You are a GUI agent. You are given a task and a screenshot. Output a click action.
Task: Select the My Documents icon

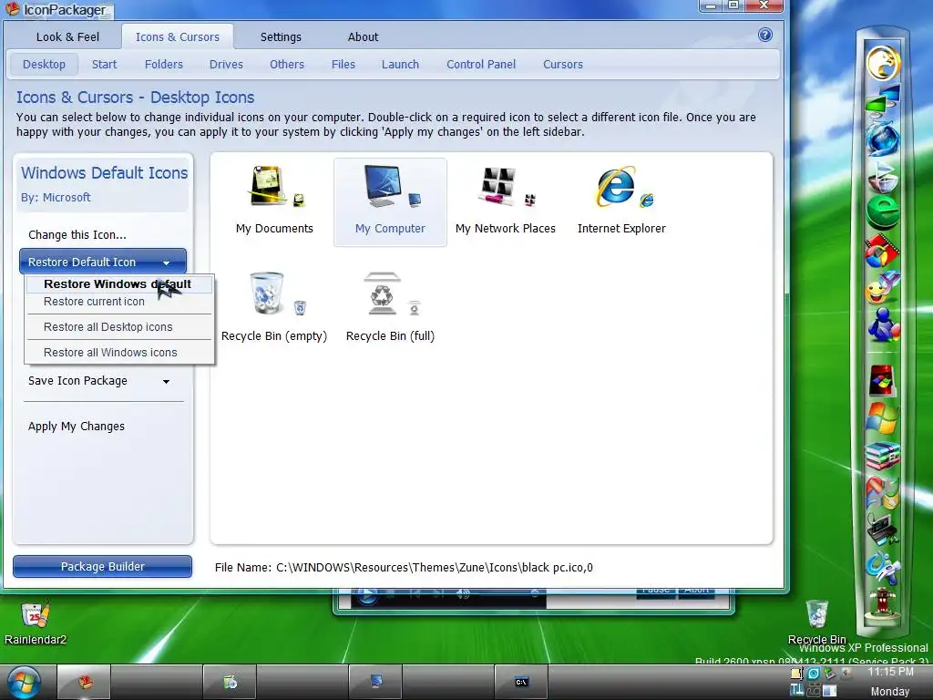(x=273, y=201)
